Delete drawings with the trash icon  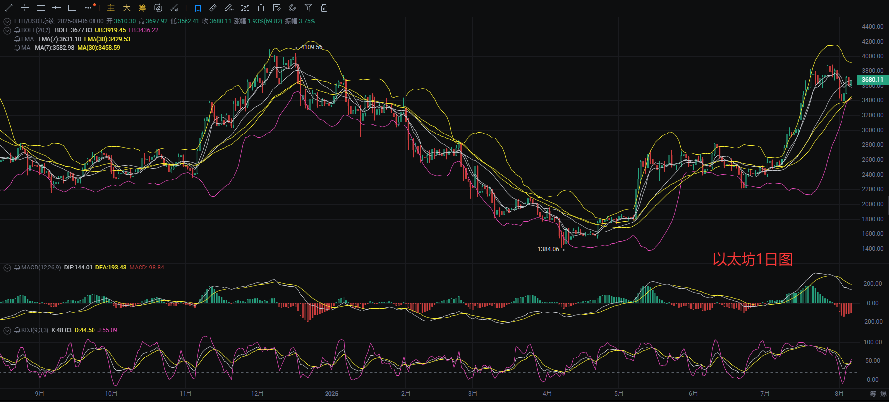pos(324,8)
